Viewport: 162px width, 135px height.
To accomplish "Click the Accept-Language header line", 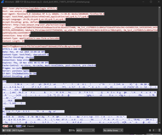I will coord(34,19).
